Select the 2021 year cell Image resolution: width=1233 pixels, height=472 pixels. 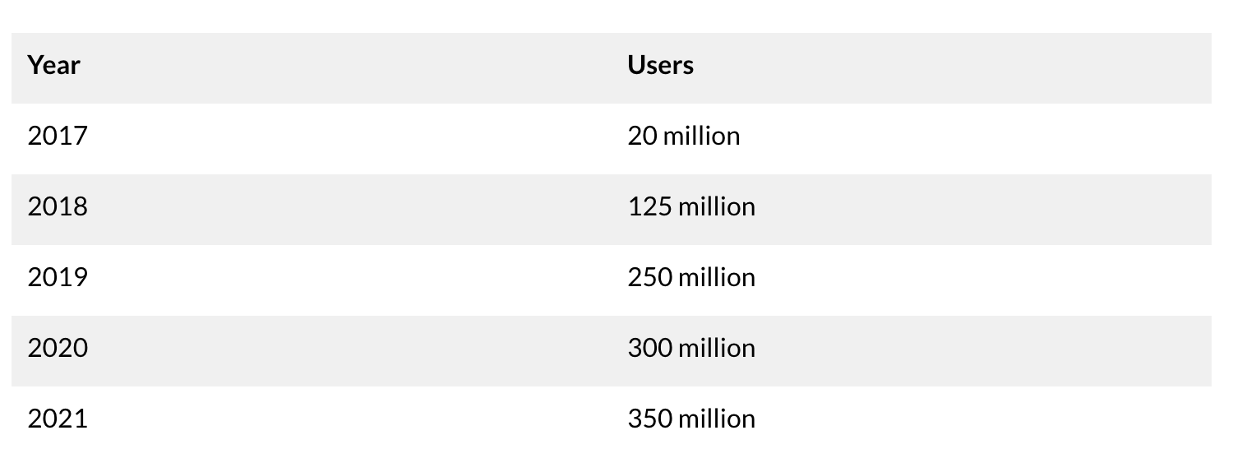[58, 419]
